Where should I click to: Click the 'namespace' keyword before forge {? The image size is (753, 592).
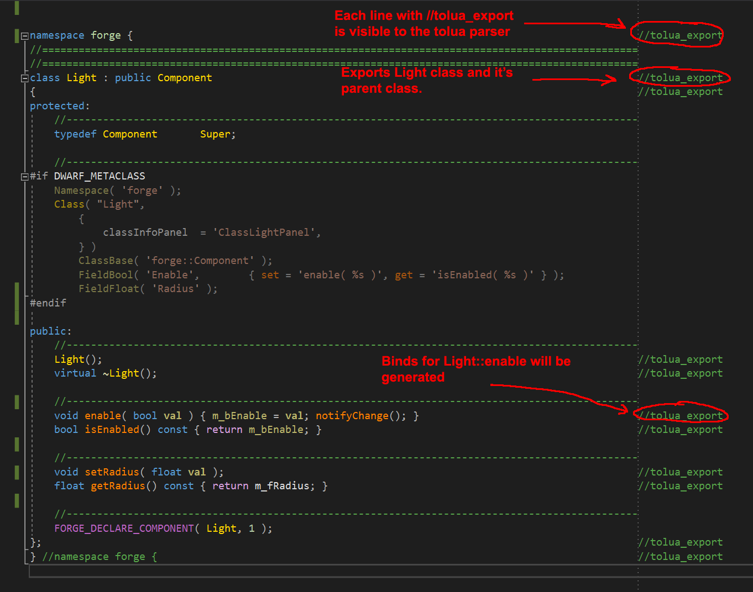pyautogui.click(x=57, y=35)
